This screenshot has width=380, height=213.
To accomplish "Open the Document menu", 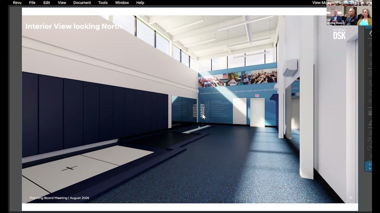I will point(82,3).
